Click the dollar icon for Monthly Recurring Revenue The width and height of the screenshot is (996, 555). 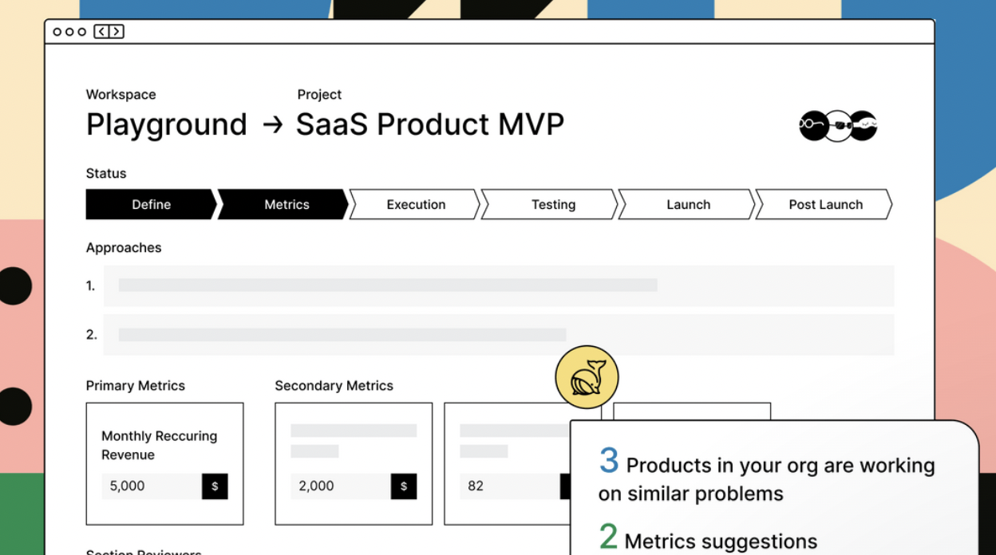(x=215, y=486)
